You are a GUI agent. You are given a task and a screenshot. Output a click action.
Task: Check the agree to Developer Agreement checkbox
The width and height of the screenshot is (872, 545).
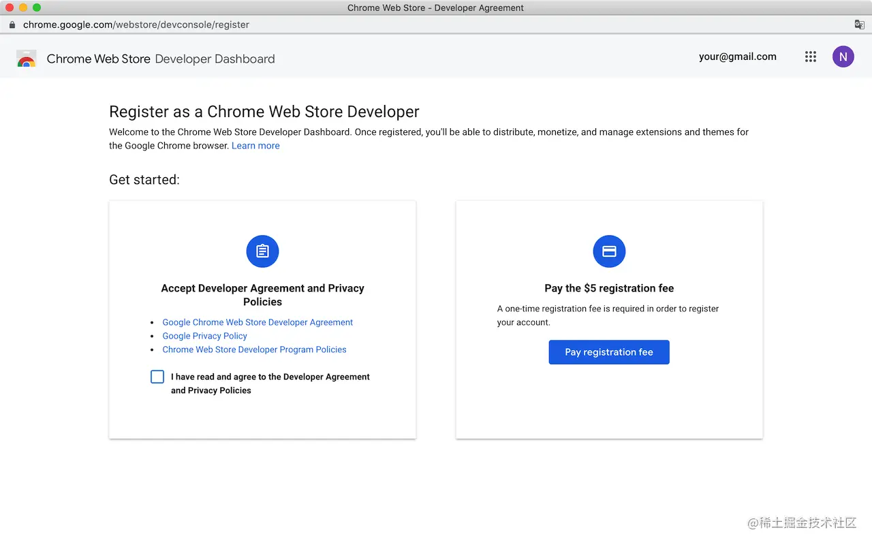[x=157, y=377]
